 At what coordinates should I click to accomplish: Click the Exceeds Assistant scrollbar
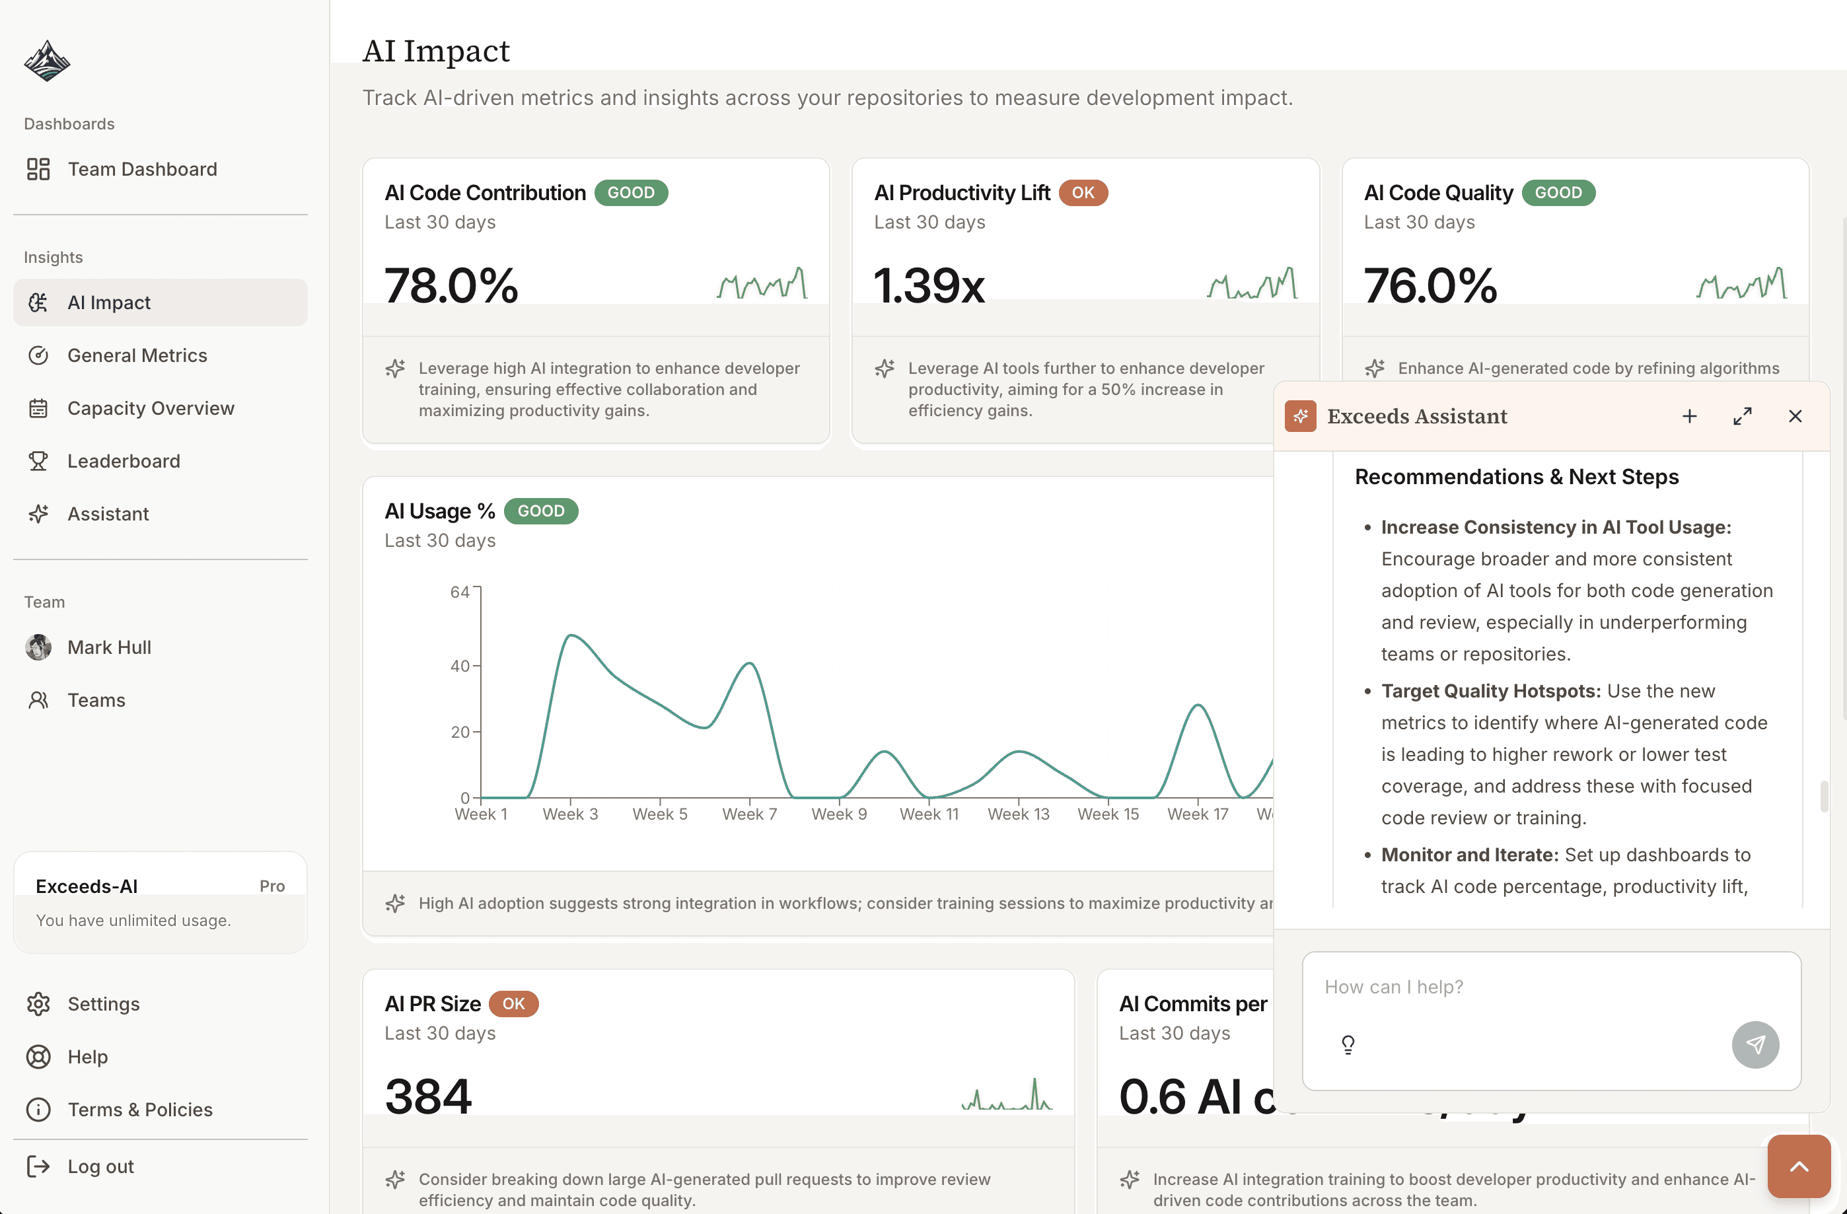coord(1825,795)
